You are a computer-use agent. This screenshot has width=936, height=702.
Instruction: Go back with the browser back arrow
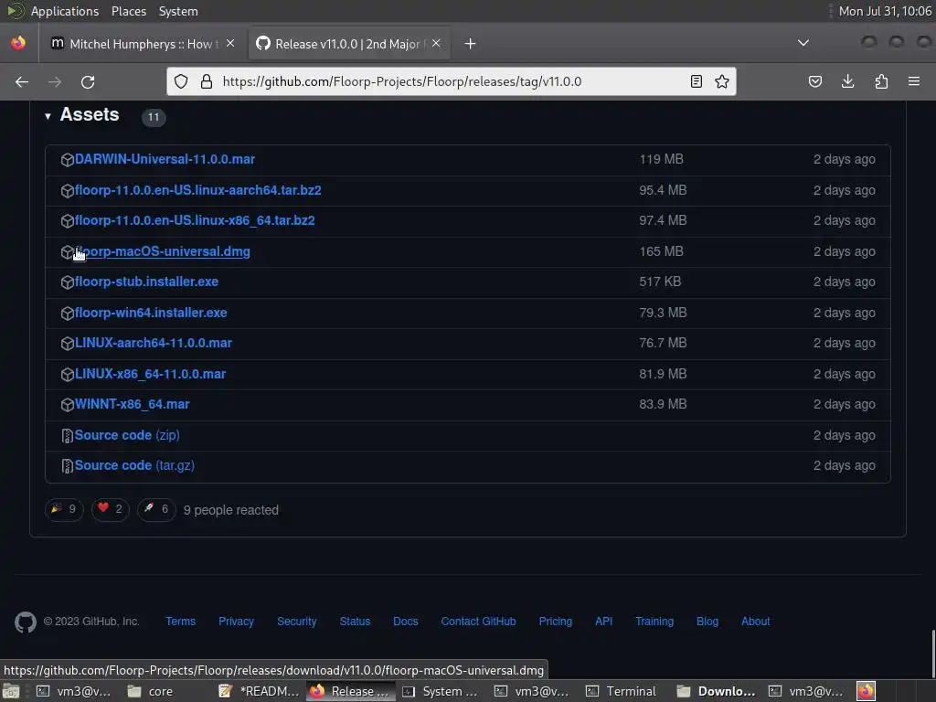click(x=22, y=81)
